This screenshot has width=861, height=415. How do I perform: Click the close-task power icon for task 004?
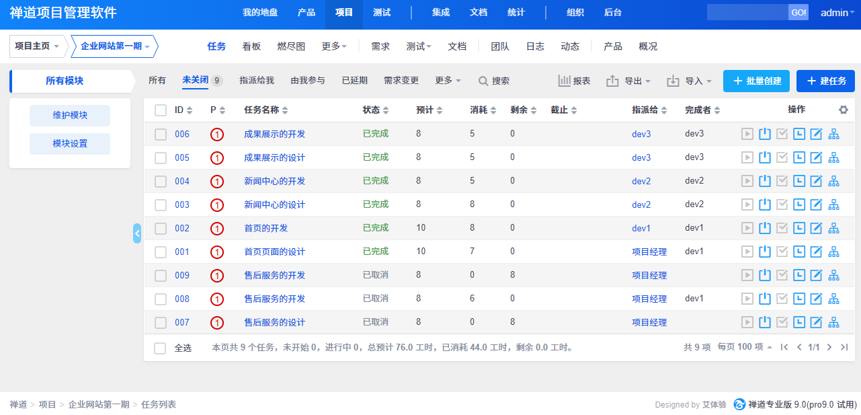pyautogui.click(x=764, y=181)
